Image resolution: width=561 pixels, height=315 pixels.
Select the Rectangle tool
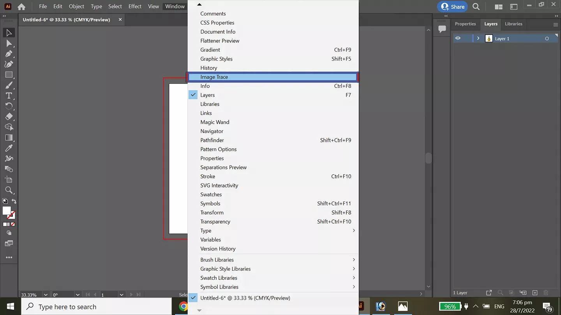tap(9, 75)
